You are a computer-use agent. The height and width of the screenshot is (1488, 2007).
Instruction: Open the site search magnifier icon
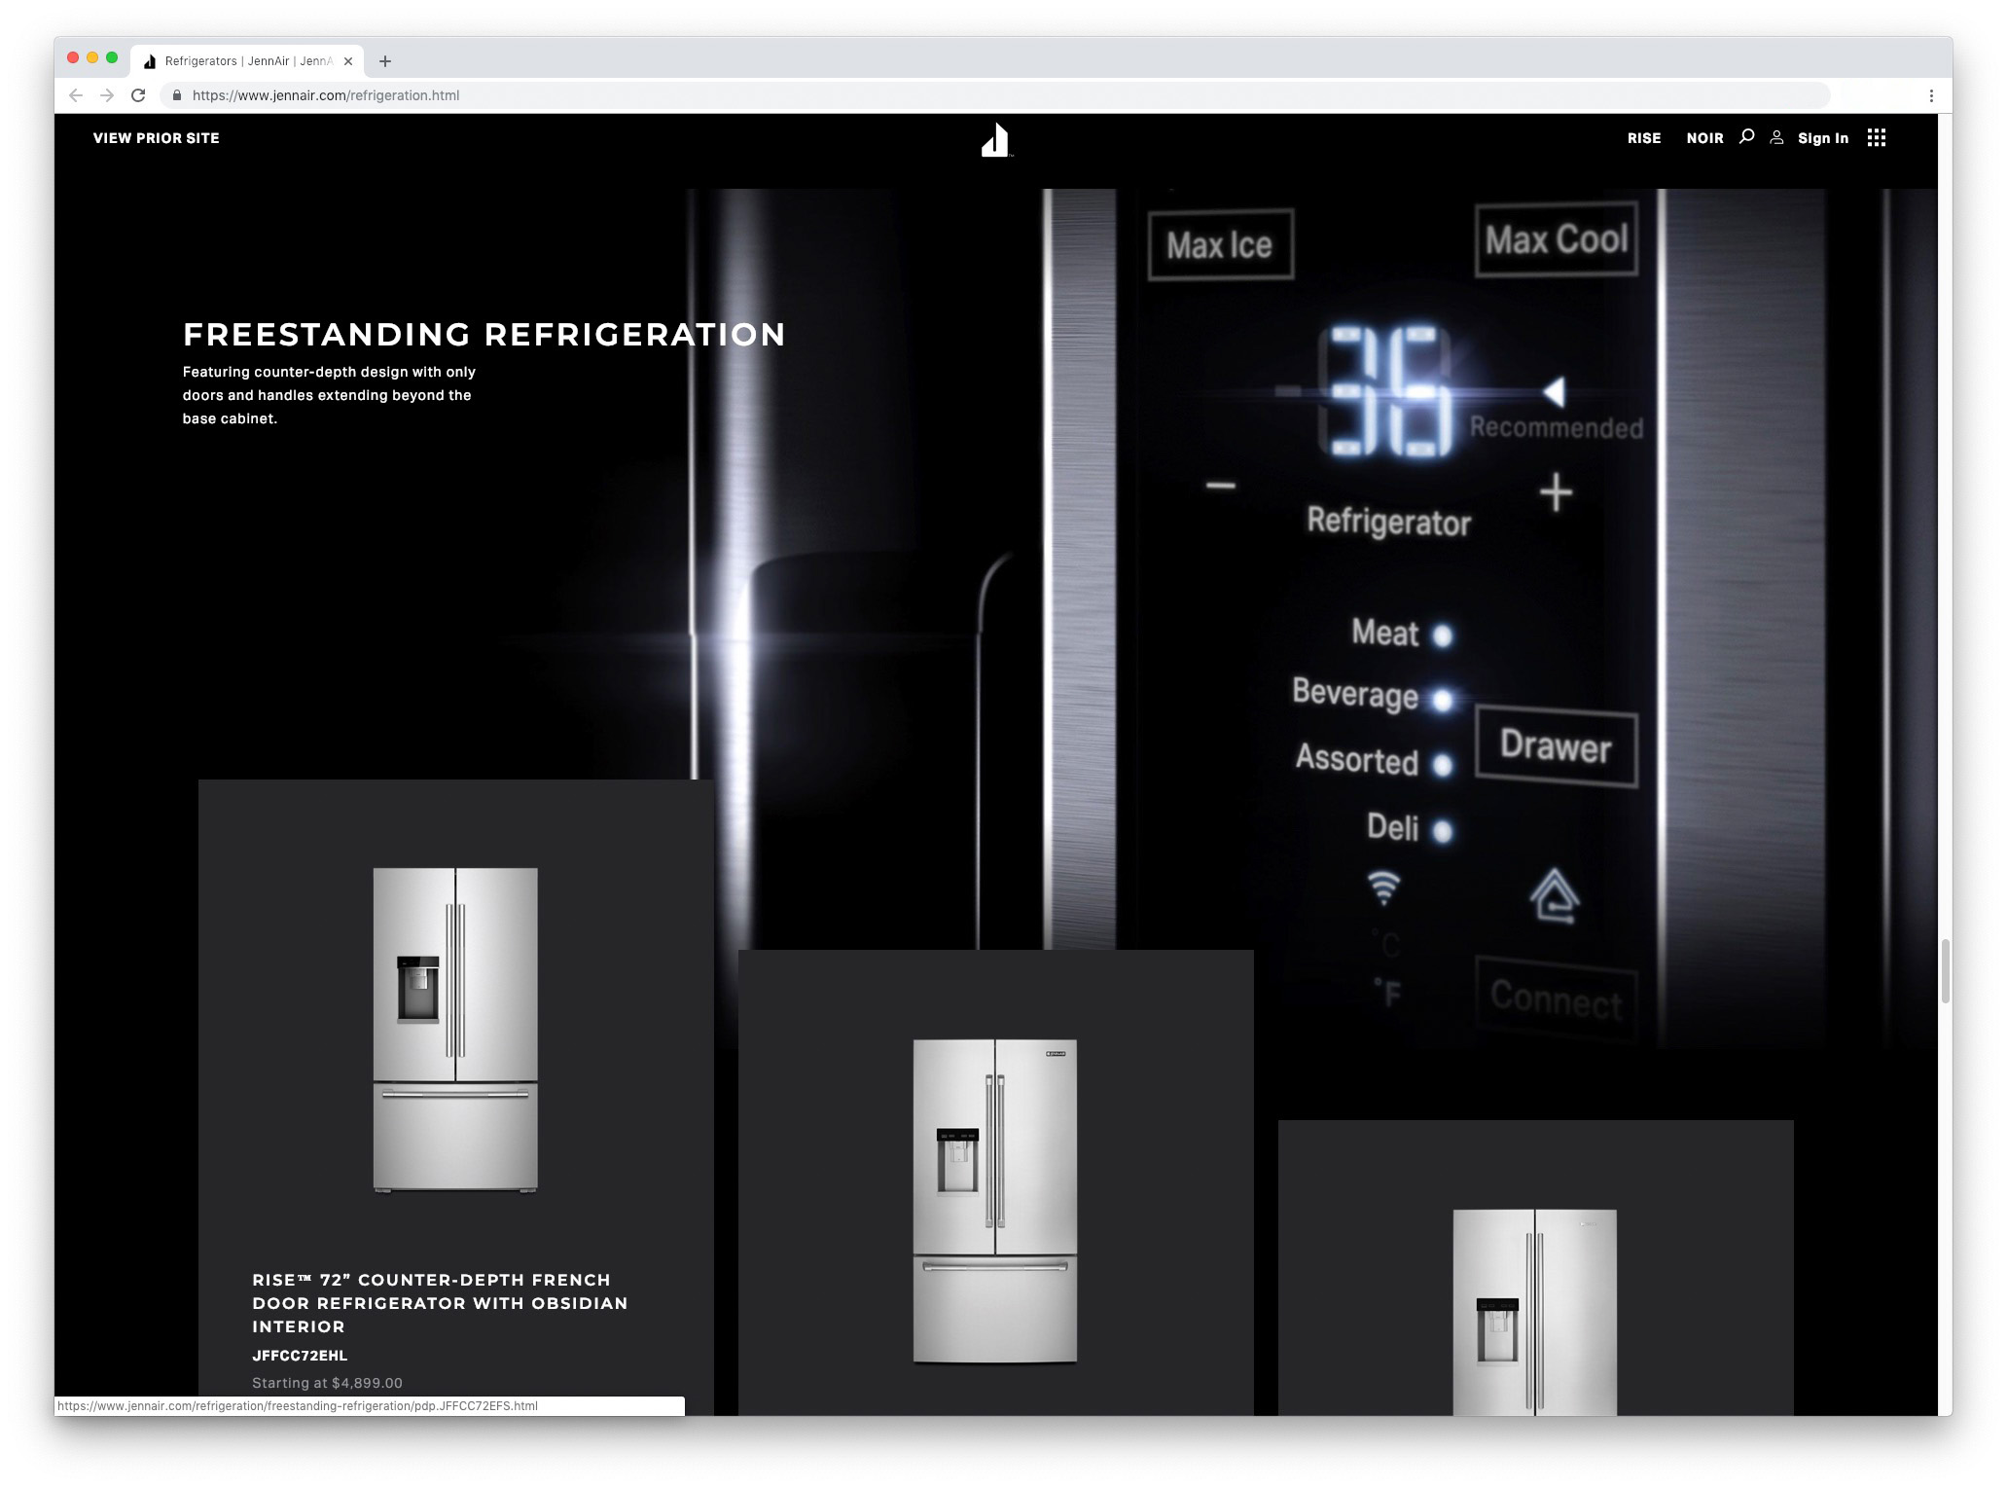coord(1746,137)
